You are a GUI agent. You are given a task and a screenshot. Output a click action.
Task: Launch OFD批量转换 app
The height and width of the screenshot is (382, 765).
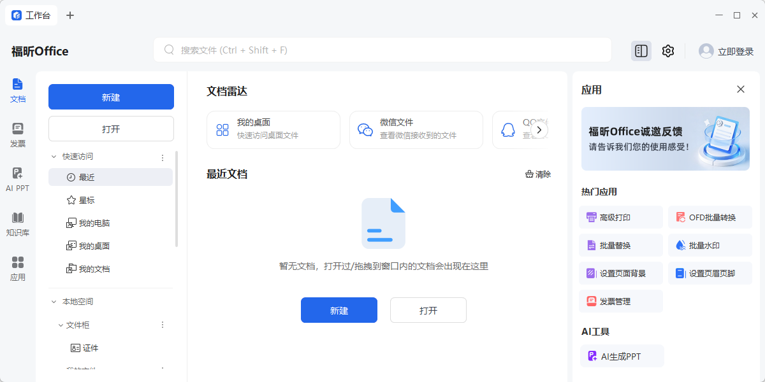tap(710, 217)
